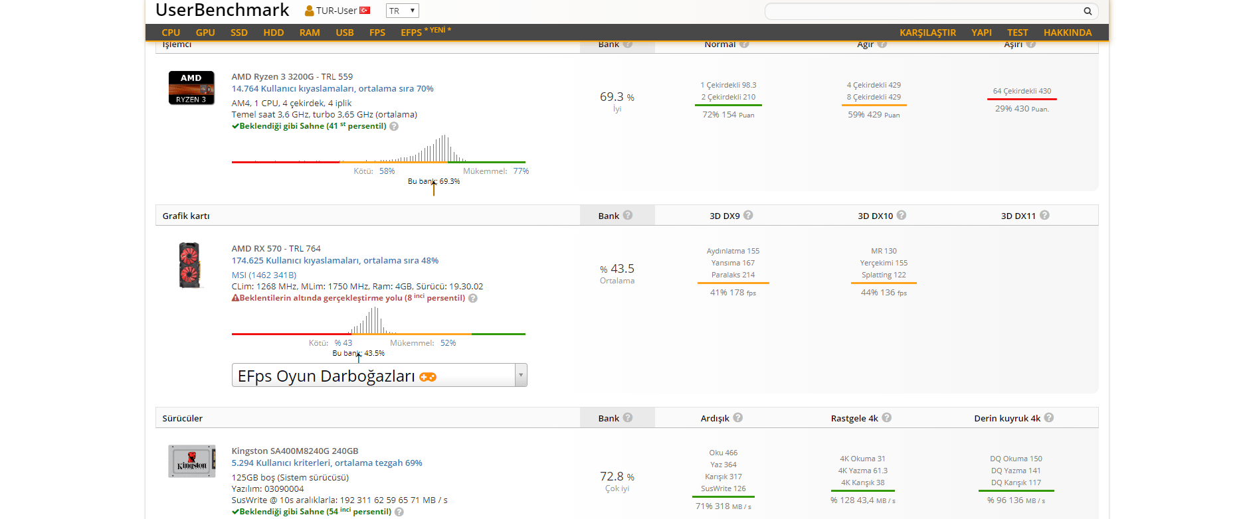Click the 59% 429 Puan result
This screenshot has height=519, width=1249.
click(x=874, y=115)
